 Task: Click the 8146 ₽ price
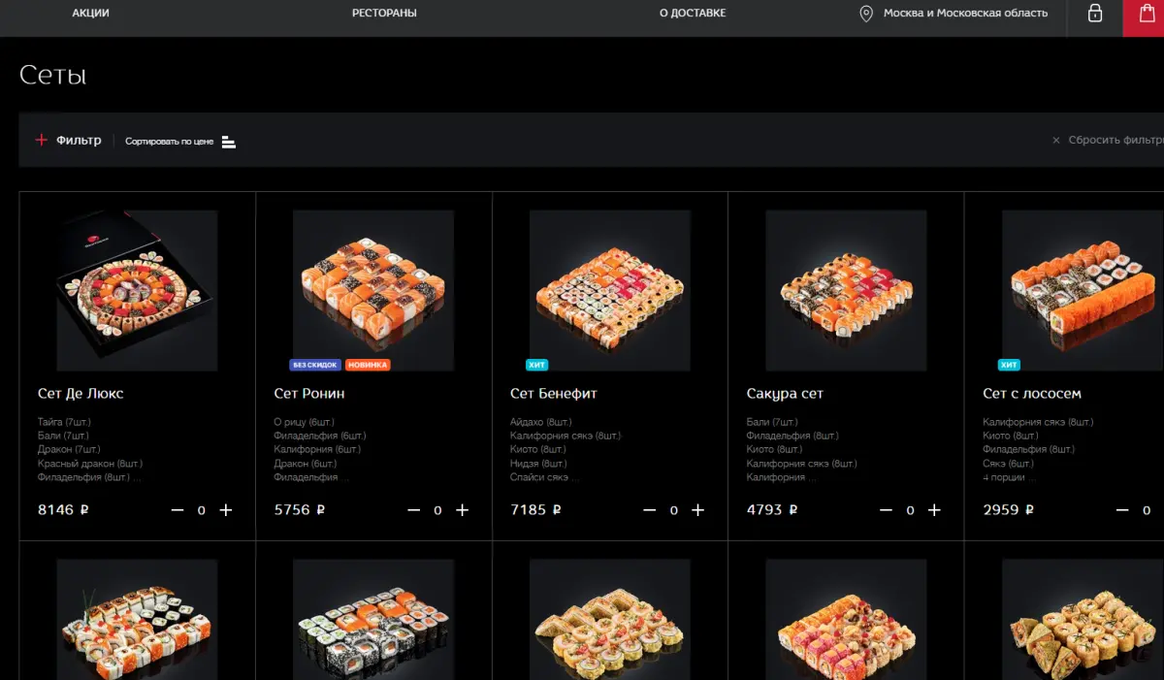click(x=63, y=510)
